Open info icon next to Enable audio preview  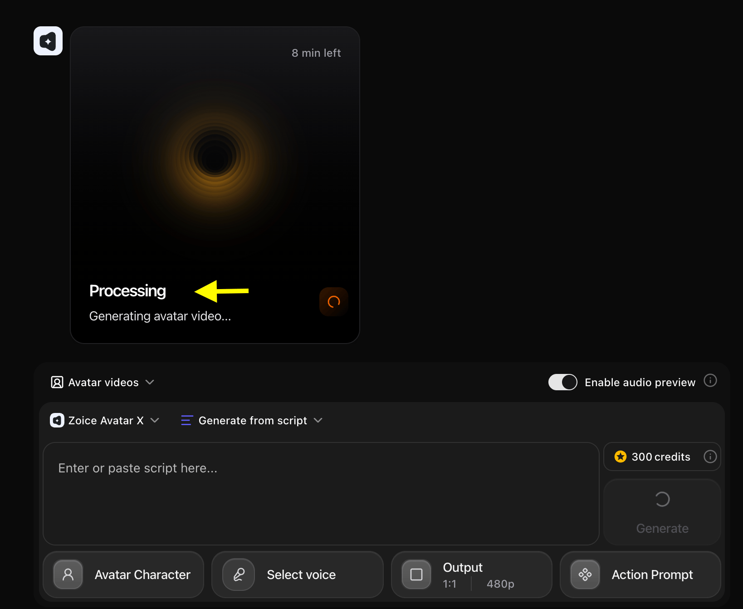pyautogui.click(x=710, y=380)
